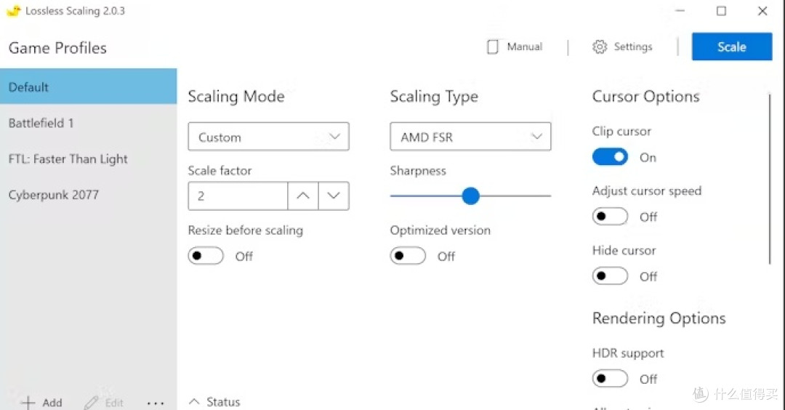Click the Rendering Options heading

[659, 318]
